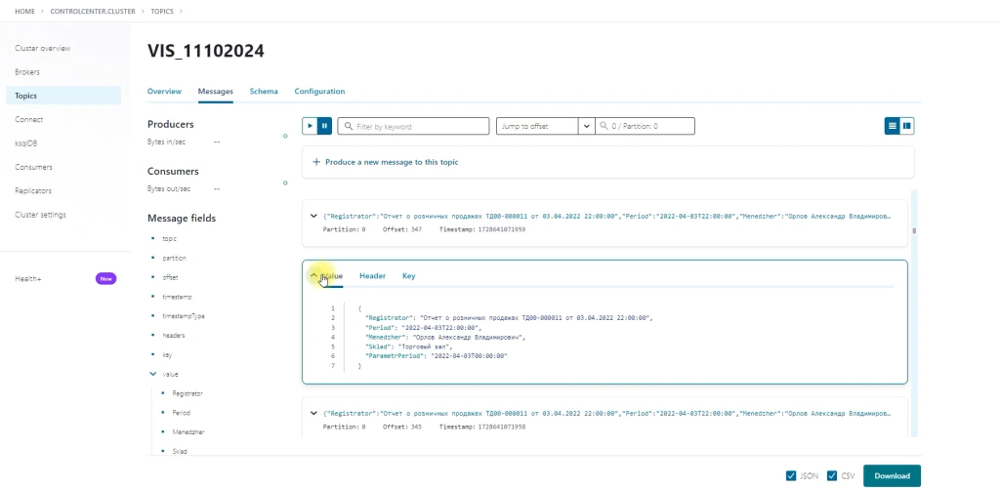Pause the message stream
The width and height of the screenshot is (1000, 488).
[325, 126]
